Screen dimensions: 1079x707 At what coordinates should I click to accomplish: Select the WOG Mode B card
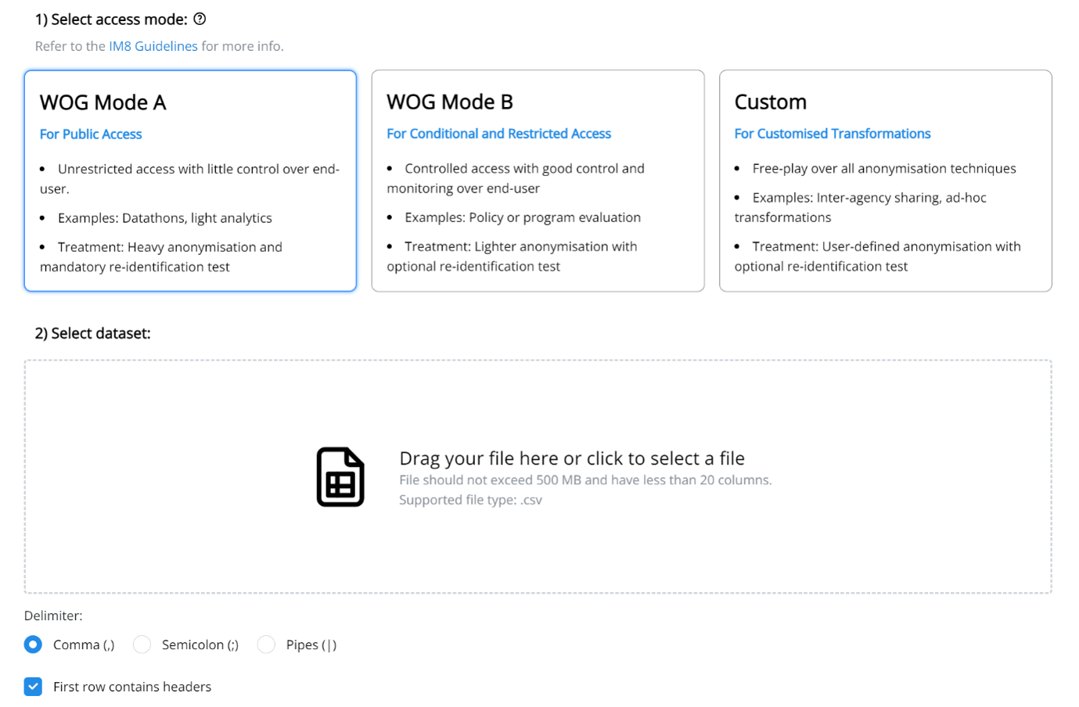538,181
